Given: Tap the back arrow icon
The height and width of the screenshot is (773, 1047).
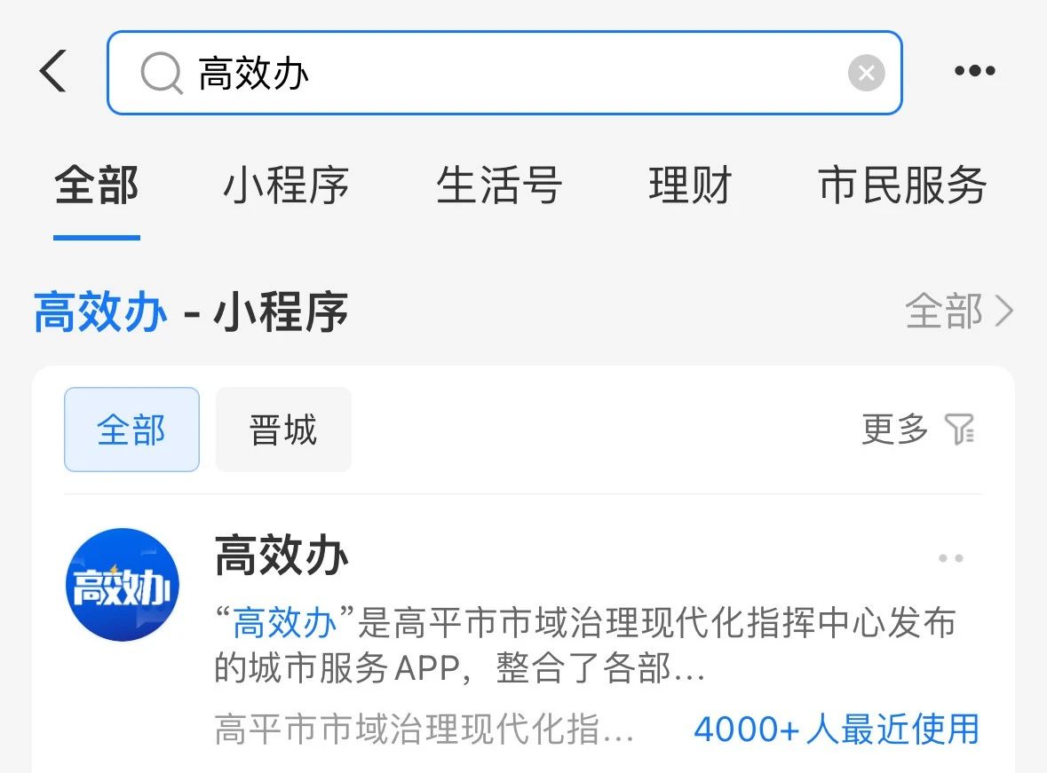Looking at the screenshot, I should pyautogui.click(x=53, y=71).
